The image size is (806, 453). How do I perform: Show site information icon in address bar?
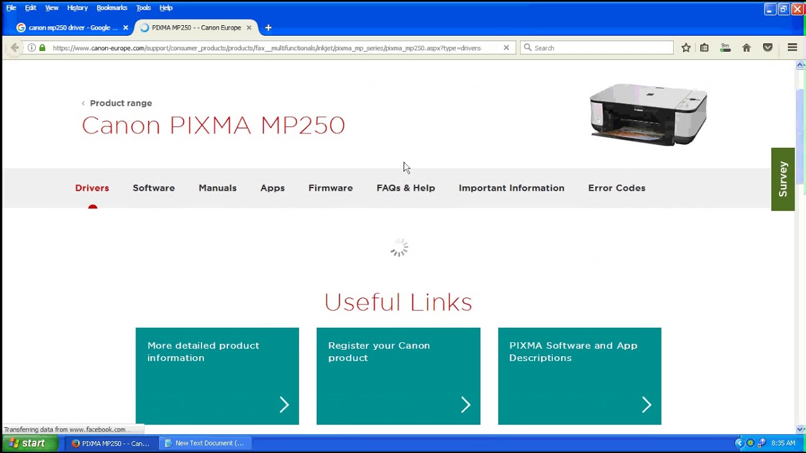31,48
